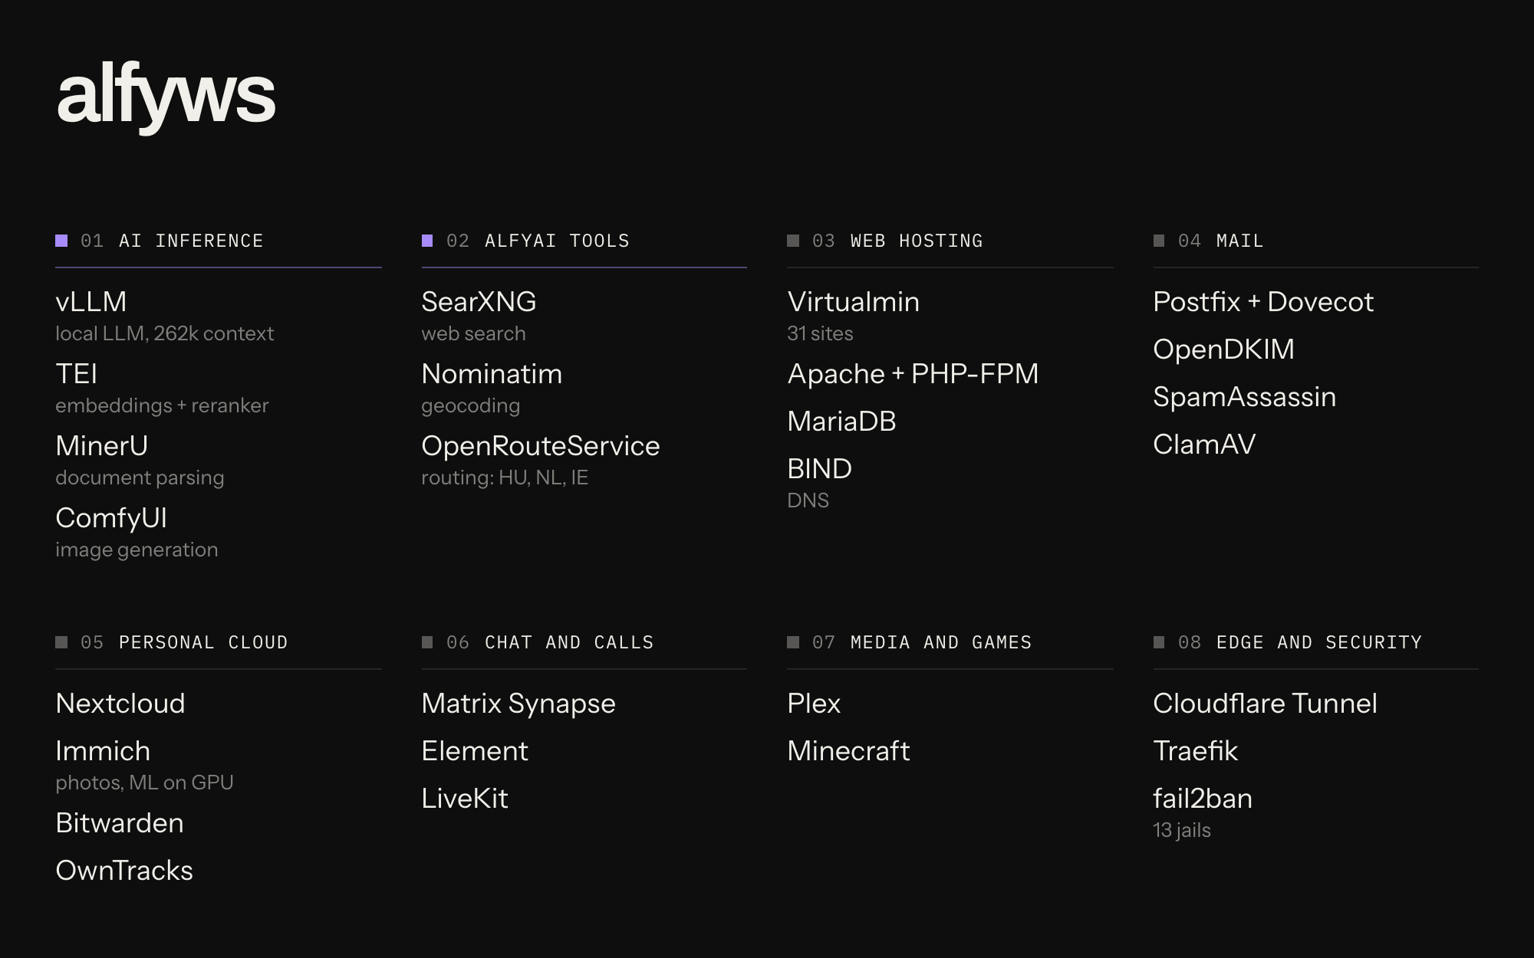
Task: Click the gray square beside MEDIA AND GAMES
Action: 793,642
